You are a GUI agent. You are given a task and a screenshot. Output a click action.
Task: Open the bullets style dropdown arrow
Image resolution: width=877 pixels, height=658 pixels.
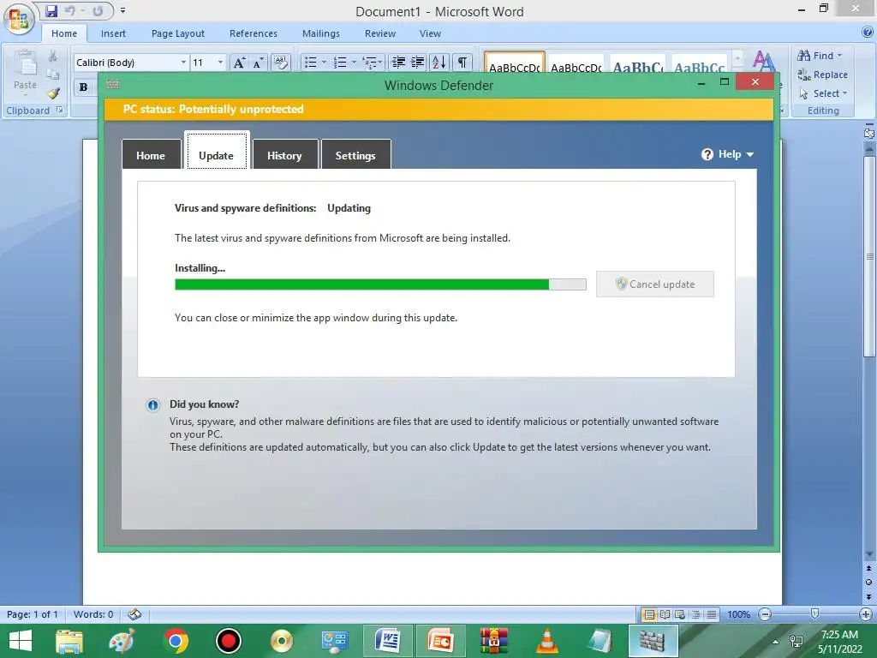324,62
